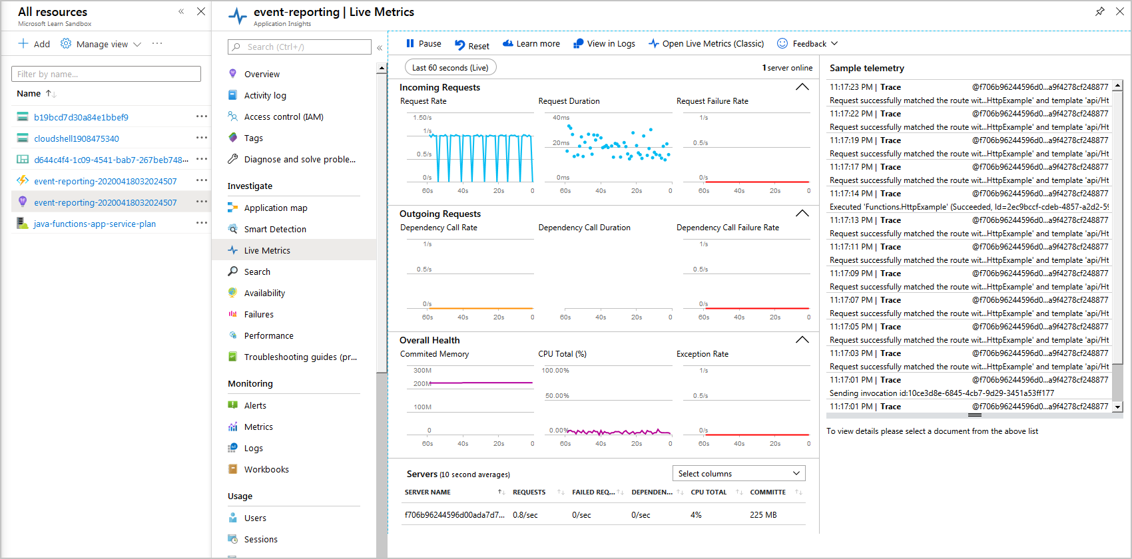The width and height of the screenshot is (1132, 559).
Task: Pause the live metrics stream
Action: coord(424,44)
